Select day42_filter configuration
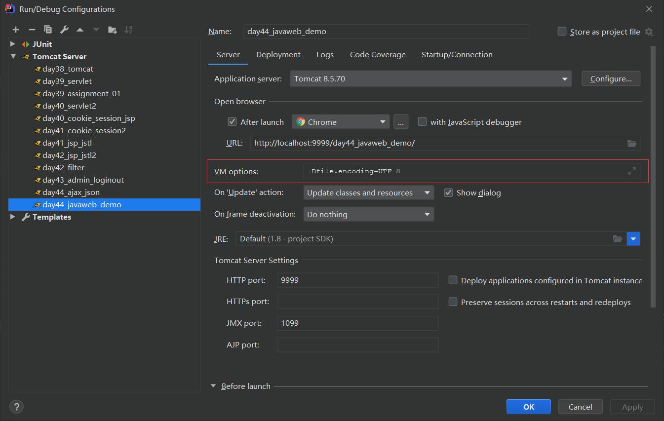Image resolution: width=664 pixels, height=421 pixels. [x=63, y=167]
